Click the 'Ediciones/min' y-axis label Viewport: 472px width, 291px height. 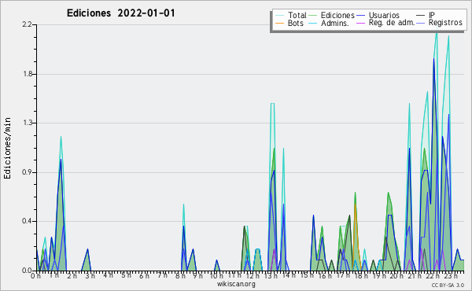(7, 148)
